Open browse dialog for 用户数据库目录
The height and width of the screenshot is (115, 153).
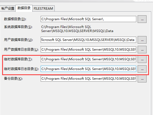point(142,40)
